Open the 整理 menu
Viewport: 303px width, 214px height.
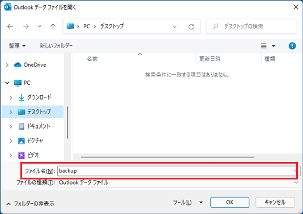coord(17,46)
